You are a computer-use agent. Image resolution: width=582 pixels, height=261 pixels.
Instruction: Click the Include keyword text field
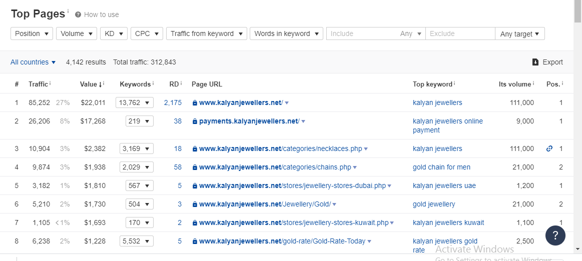(x=362, y=33)
